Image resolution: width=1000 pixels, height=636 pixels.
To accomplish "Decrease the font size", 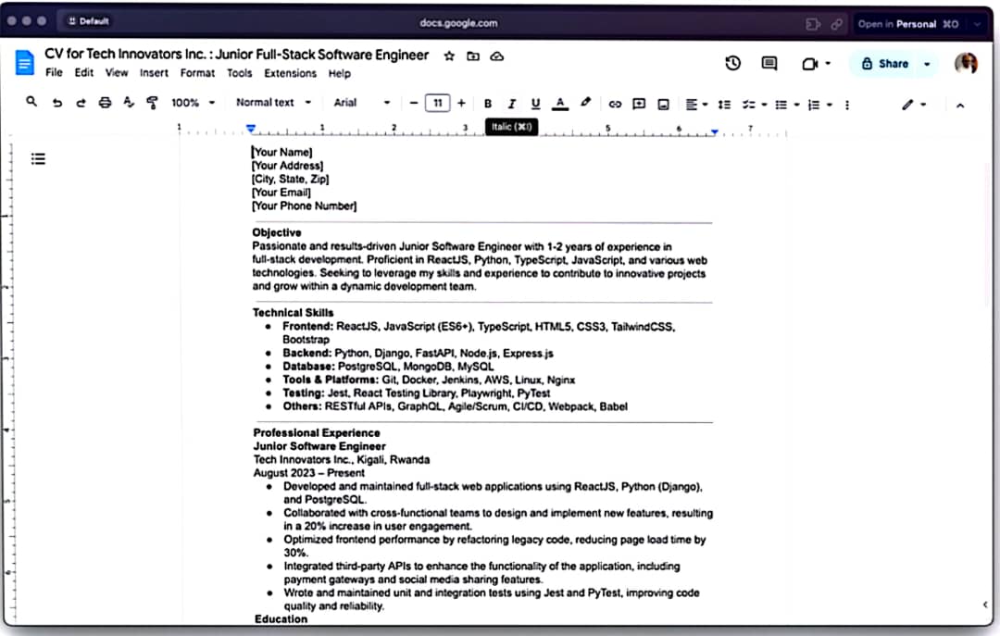I will tap(413, 103).
